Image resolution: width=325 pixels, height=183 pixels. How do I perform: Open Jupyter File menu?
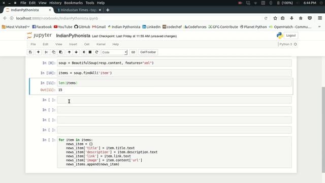click(x=33, y=44)
